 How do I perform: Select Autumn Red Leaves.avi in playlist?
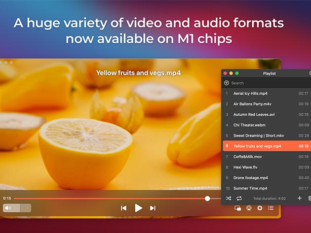point(266,114)
